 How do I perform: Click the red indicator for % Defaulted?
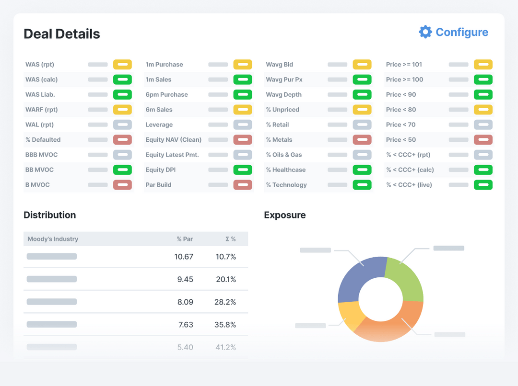point(122,139)
